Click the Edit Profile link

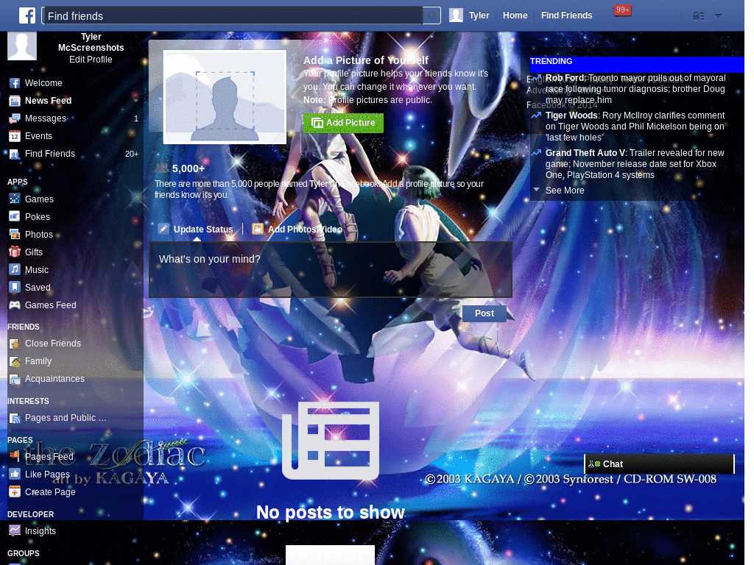[91, 60]
